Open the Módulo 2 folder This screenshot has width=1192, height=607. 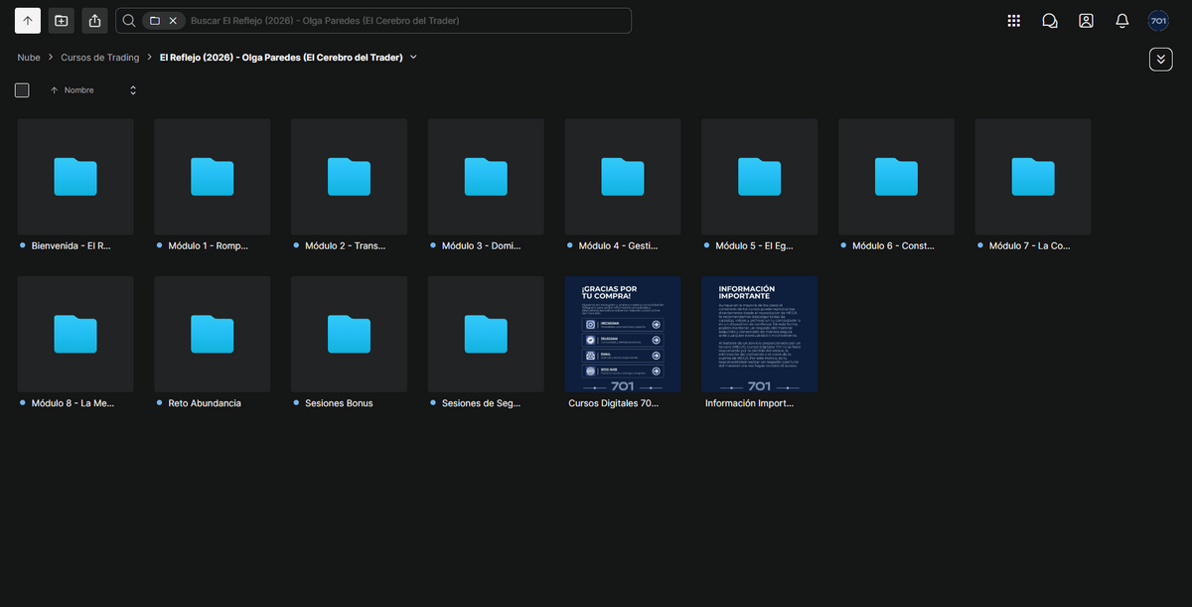(x=349, y=177)
